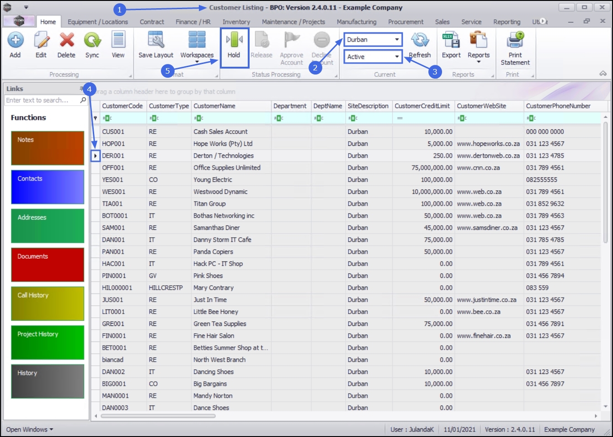The height and width of the screenshot is (437, 613).
Task: Click the red Documents tile
Action: (x=48, y=265)
